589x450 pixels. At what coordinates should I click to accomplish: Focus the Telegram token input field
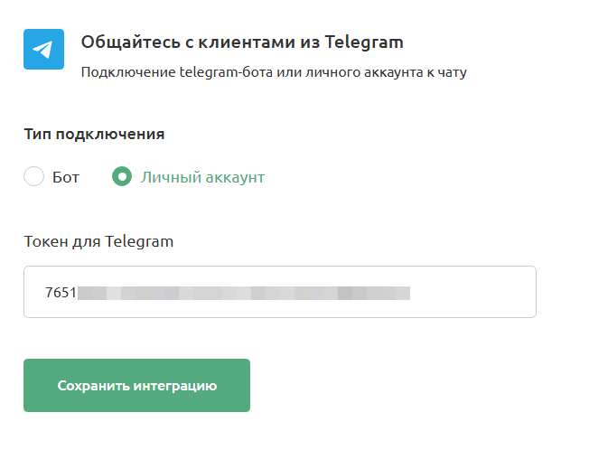[280, 292]
